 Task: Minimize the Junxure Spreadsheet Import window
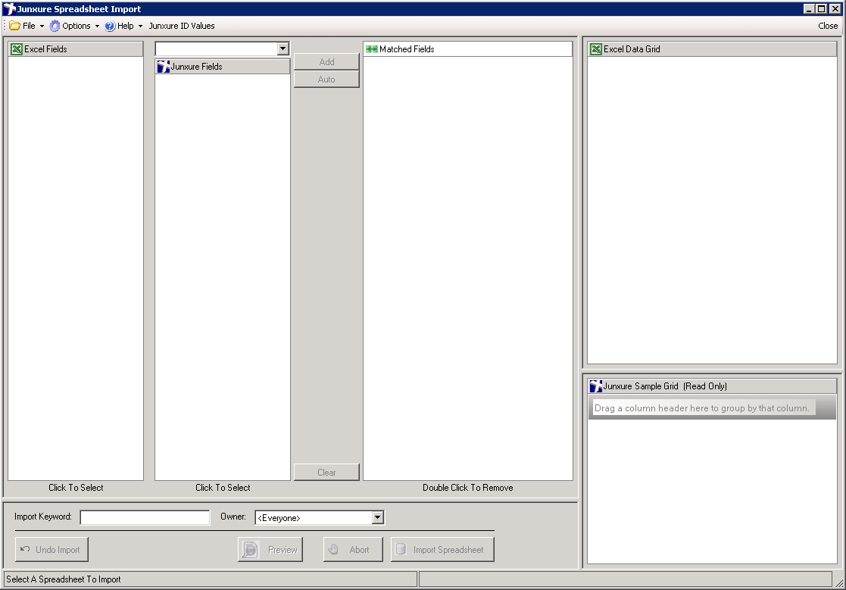[809, 8]
